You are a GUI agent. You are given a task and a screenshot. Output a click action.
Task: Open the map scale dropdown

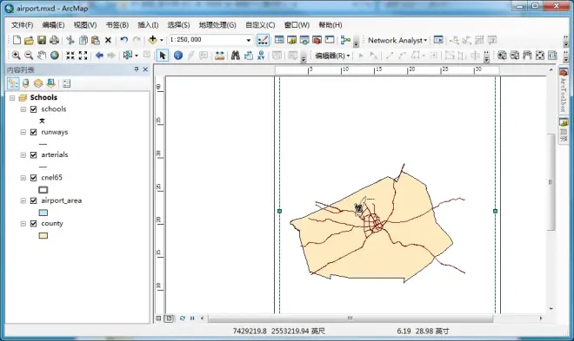point(249,40)
